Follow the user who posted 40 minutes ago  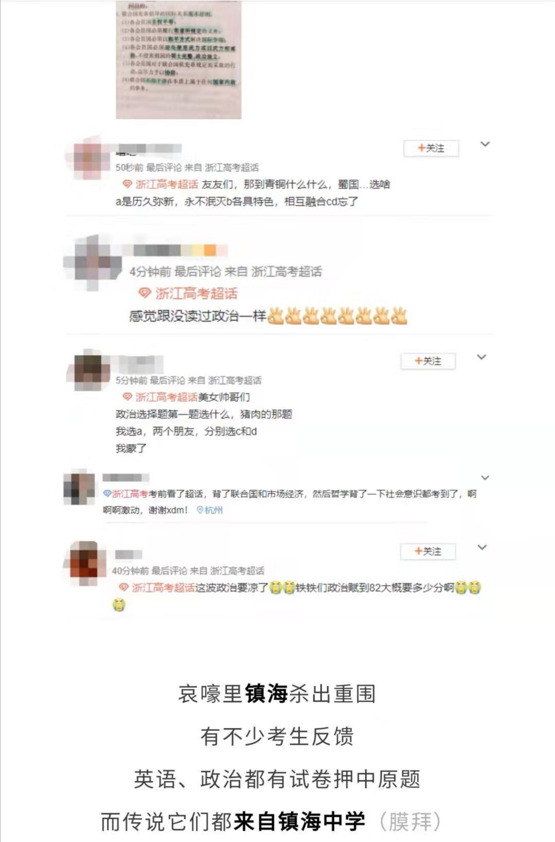[428, 551]
